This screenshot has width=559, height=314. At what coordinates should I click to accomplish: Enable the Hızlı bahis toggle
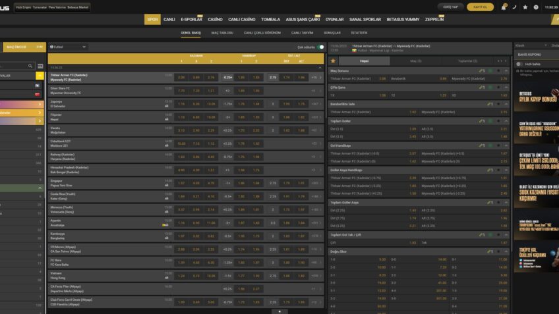click(x=521, y=64)
